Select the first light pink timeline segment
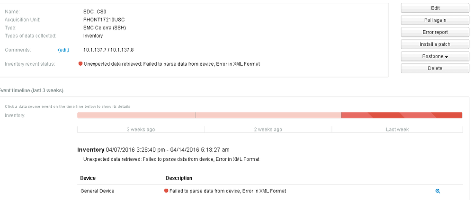473x200 pixels. 136,115
